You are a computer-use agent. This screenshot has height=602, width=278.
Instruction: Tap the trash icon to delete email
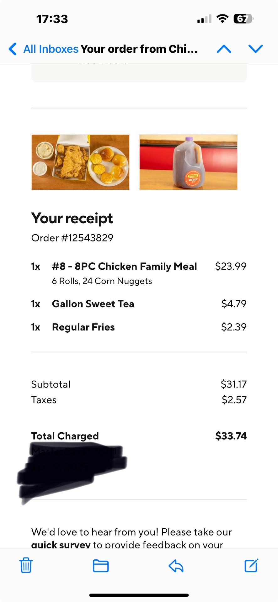point(26,565)
